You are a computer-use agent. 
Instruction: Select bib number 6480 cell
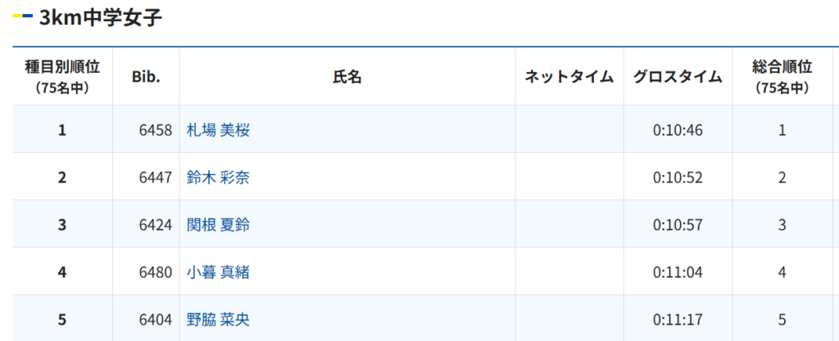click(x=156, y=272)
